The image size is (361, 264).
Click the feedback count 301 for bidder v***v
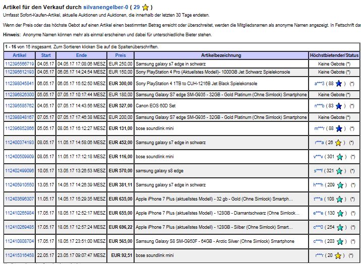click(330, 157)
